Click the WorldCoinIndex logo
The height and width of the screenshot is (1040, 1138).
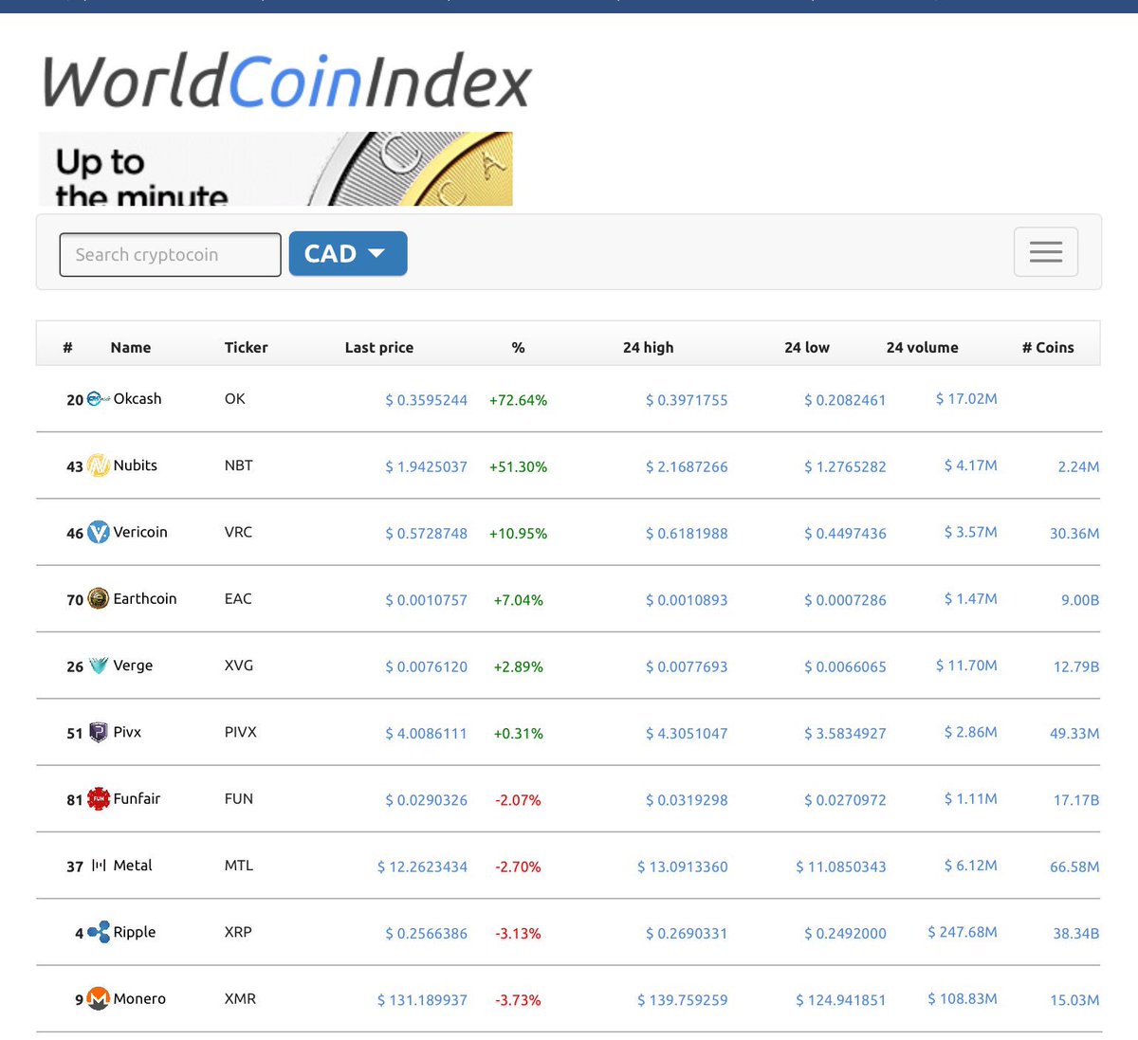286,82
